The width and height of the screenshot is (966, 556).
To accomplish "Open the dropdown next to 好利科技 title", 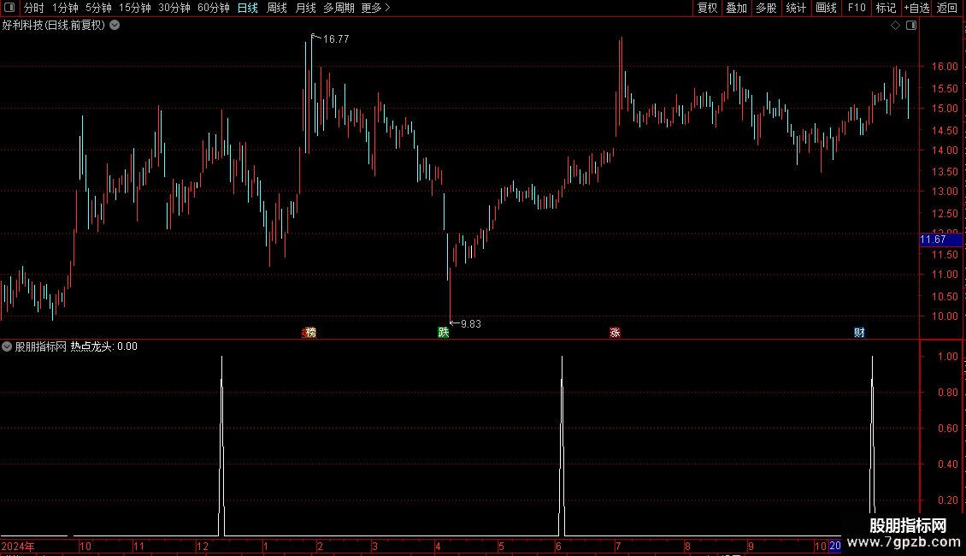I will click(115, 26).
